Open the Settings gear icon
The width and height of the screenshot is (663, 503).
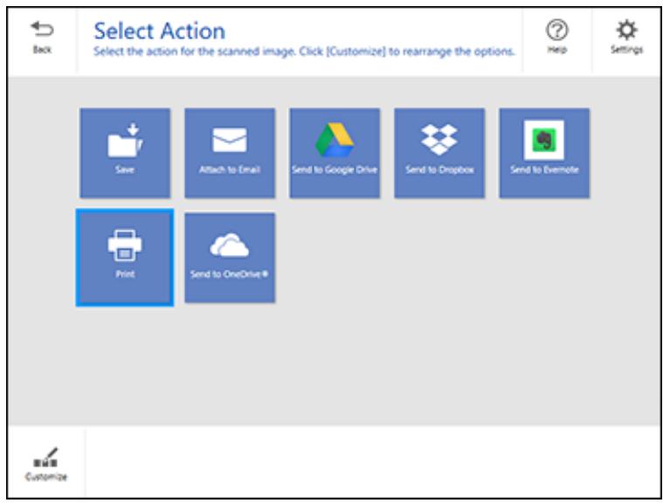(626, 30)
